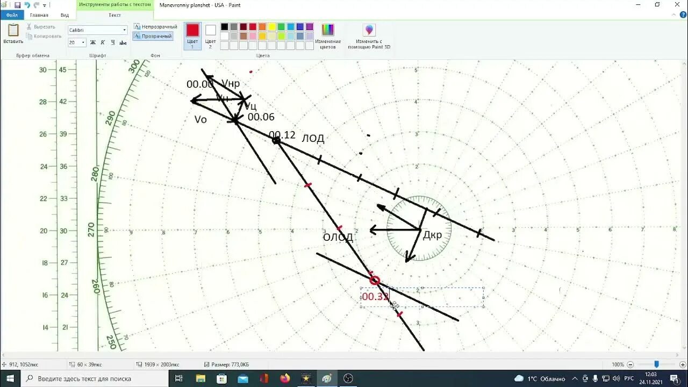This screenshot has width=688, height=387.
Task: Open the notification center icon
Action: 675,378
